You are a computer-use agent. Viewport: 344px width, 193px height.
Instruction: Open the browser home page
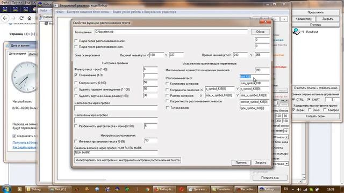[x=30, y=18]
